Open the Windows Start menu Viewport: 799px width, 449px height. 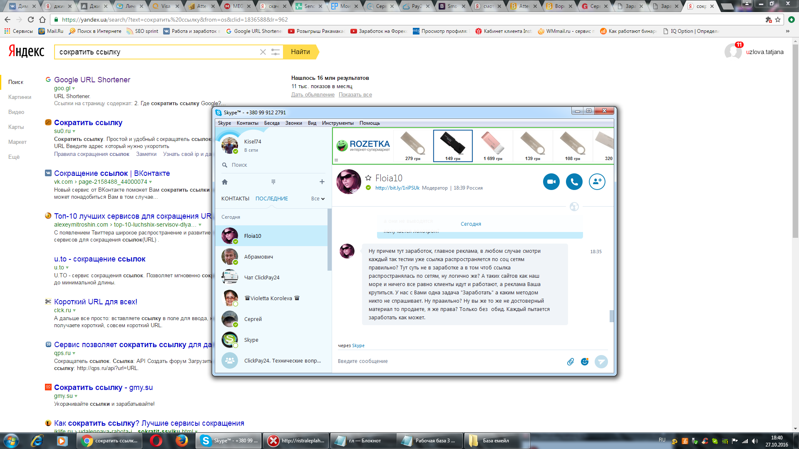coord(11,441)
